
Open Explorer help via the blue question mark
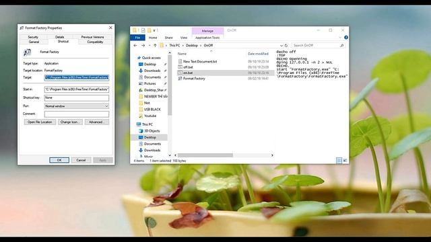tap(345, 38)
